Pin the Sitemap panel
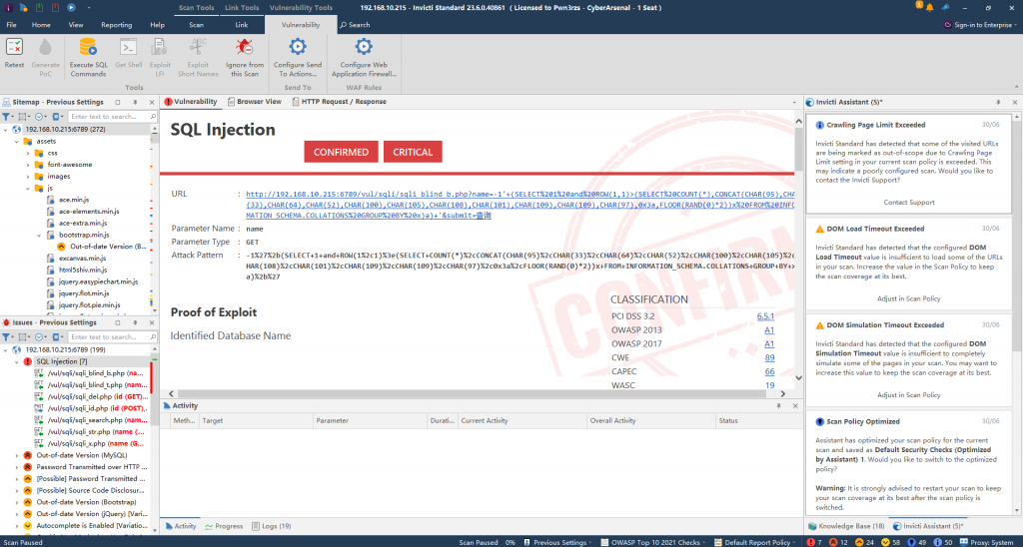Viewport: 1023px width, 547px height. point(135,103)
